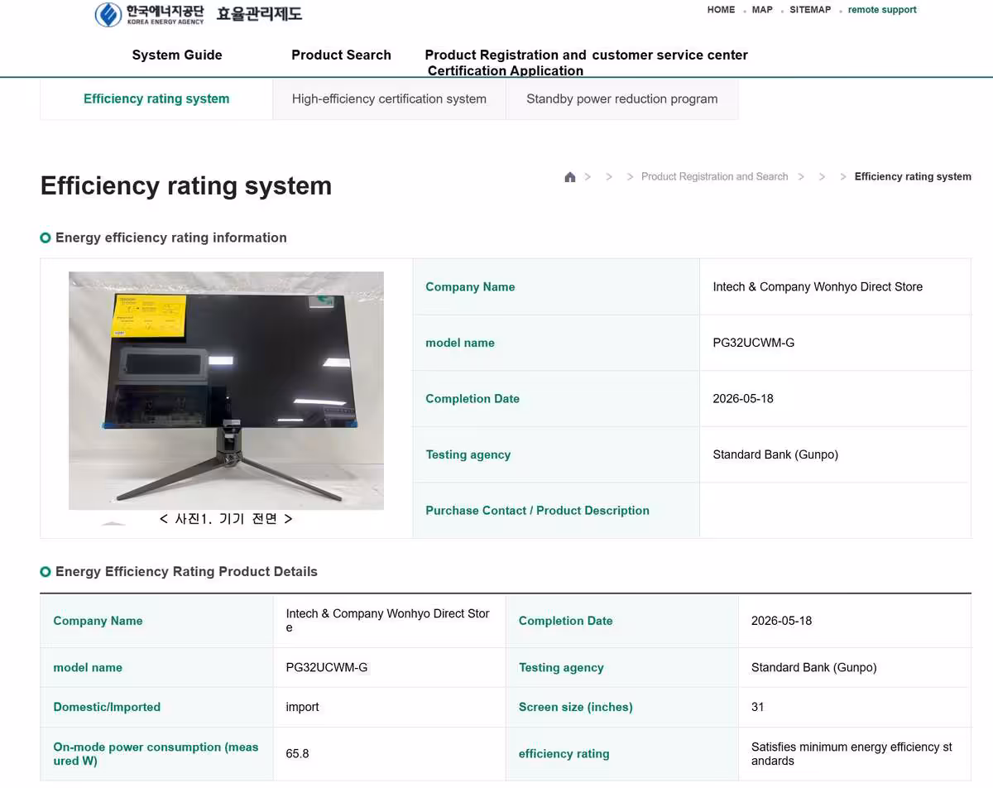
Task: Click Company Name label in Product Details table
Action: click(98, 621)
